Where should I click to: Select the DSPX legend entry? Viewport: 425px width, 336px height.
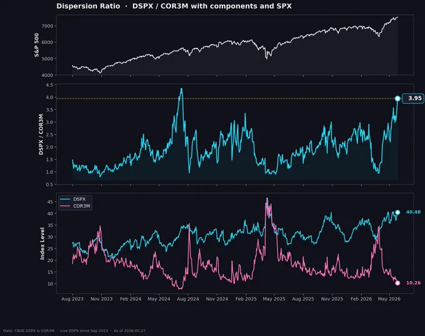[73, 199]
